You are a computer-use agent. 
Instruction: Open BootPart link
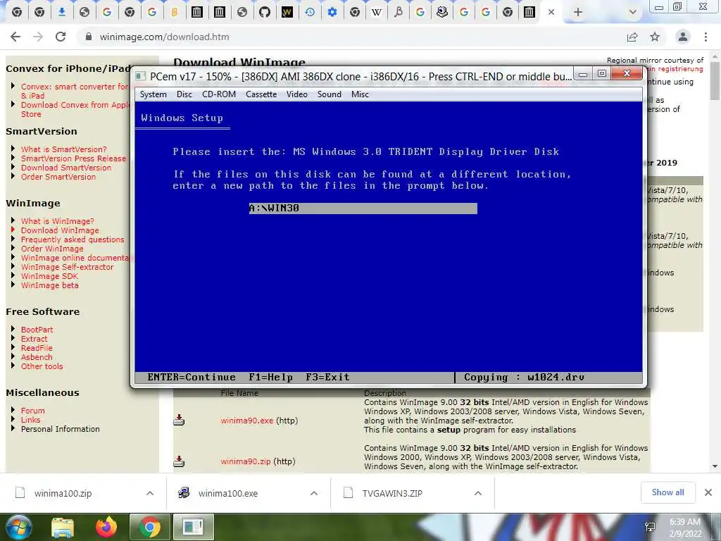[37, 330]
